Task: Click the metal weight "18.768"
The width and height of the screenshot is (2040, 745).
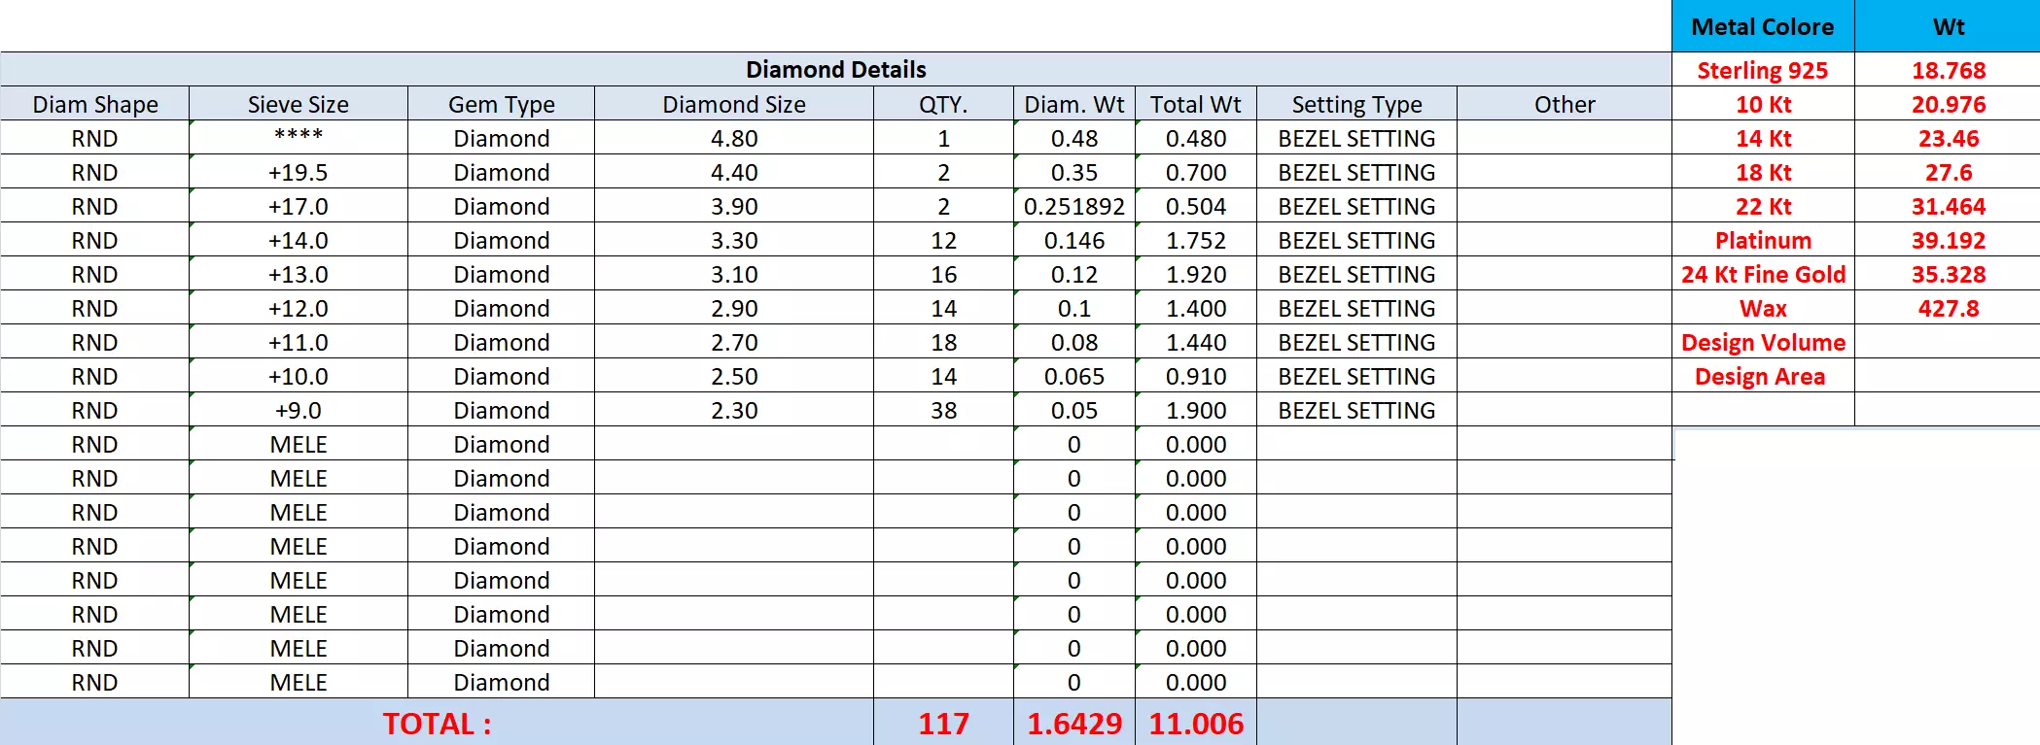Action: pyautogui.click(x=1949, y=70)
